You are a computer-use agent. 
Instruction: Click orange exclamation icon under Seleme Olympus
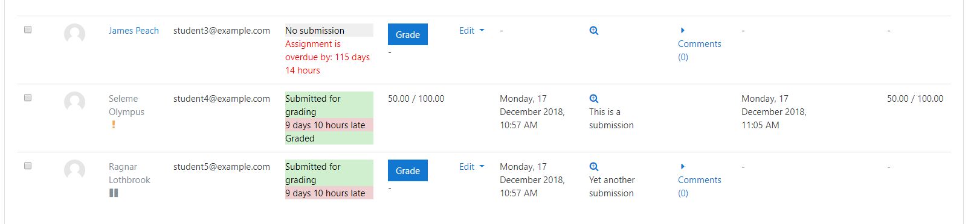pyautogui.click(x=113, y=125)
